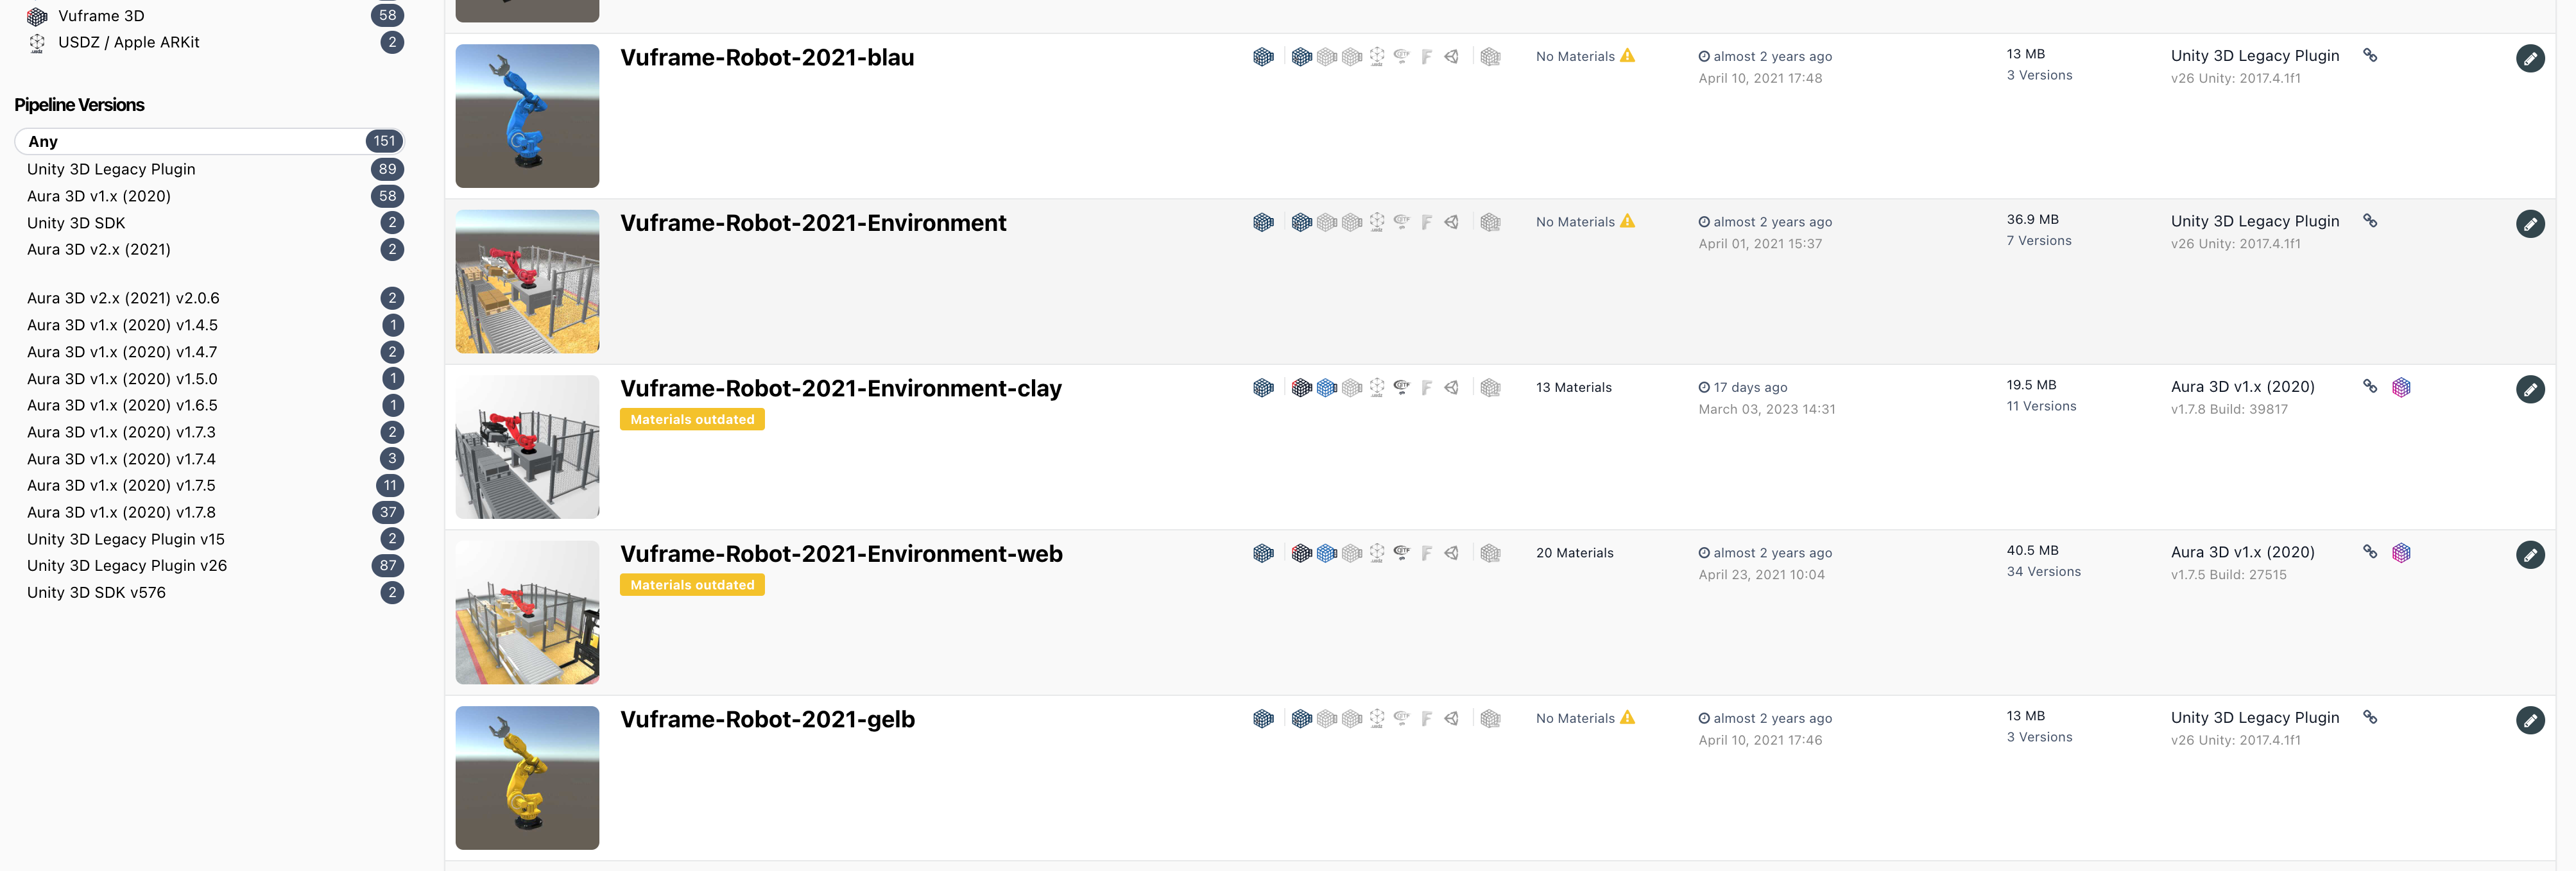Open the Vuframe-Robot-2021-Environment title link
This screenshot has width=2576, height=871.
pos(813,224)
